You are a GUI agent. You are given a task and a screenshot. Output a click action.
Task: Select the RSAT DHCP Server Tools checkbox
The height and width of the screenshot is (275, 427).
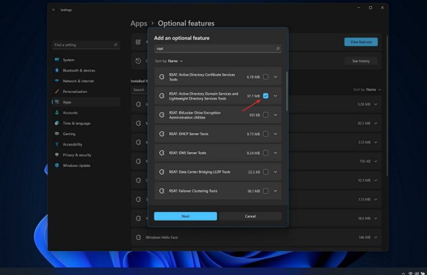coord(265,134)
